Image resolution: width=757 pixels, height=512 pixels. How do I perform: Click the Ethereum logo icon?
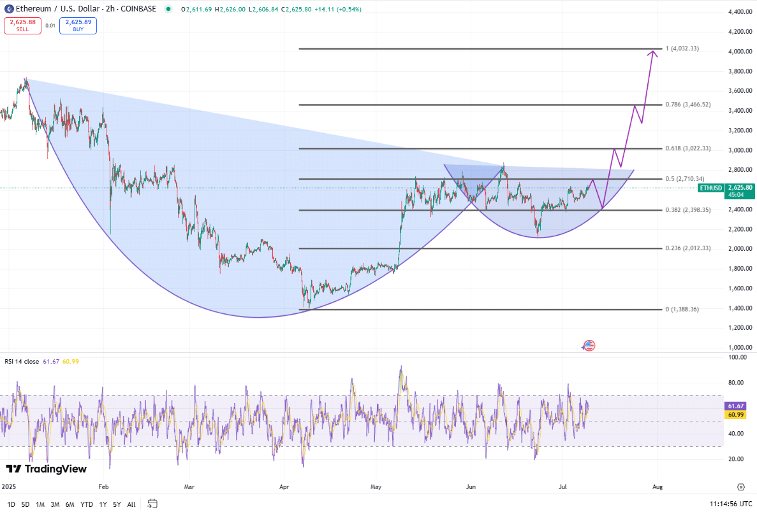click(x=9, y=9)
